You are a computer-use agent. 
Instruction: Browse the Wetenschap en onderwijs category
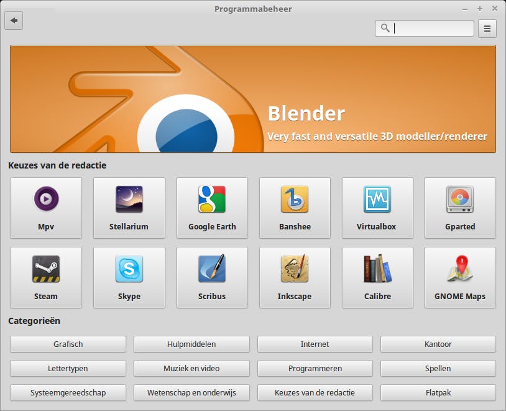point(191,392)
